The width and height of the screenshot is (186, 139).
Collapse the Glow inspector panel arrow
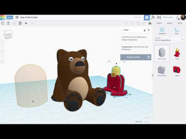[122, 30]
